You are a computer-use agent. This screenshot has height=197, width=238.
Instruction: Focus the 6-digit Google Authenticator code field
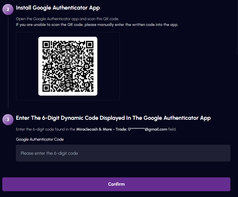coord(123,153)
